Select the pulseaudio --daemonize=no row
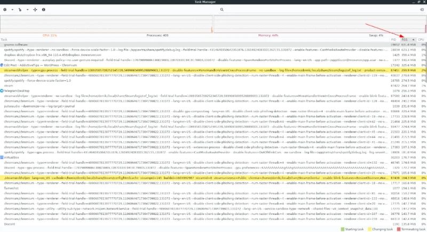Viewport: 427px width, 232px height. click(x=212, y=106)
